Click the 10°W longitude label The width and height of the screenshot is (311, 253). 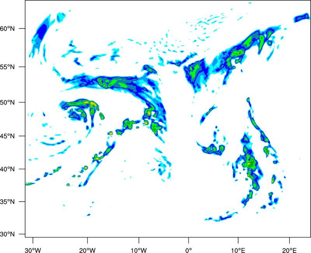tap(139, 250)
